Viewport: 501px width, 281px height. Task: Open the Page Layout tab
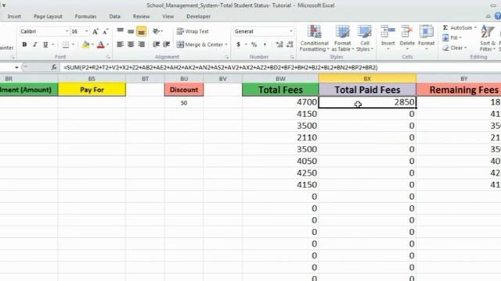(x=48, y=16)
